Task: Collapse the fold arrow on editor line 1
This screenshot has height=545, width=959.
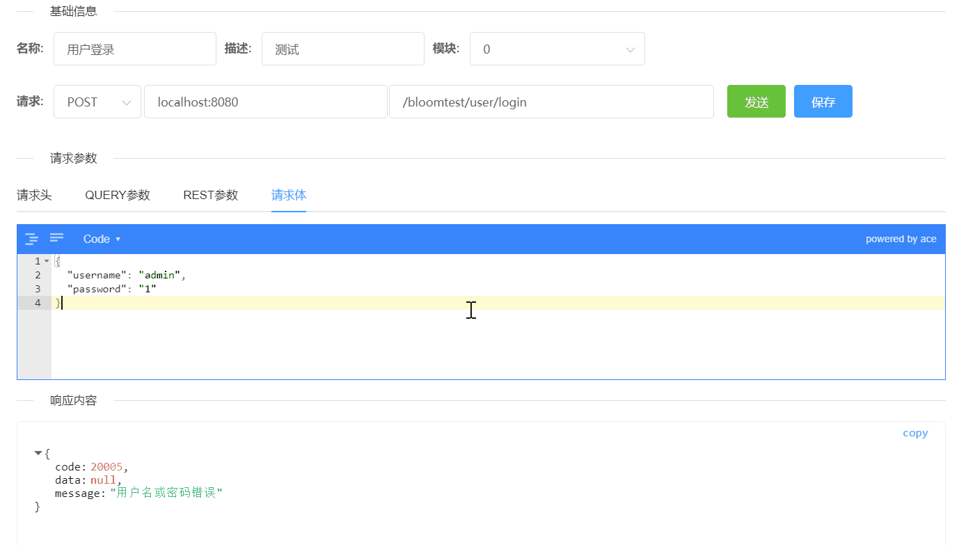Action: tap(47, 261)
